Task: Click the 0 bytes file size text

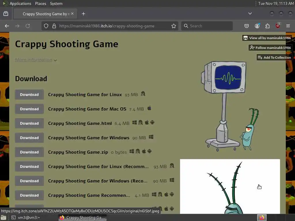Action: (119, 152)
